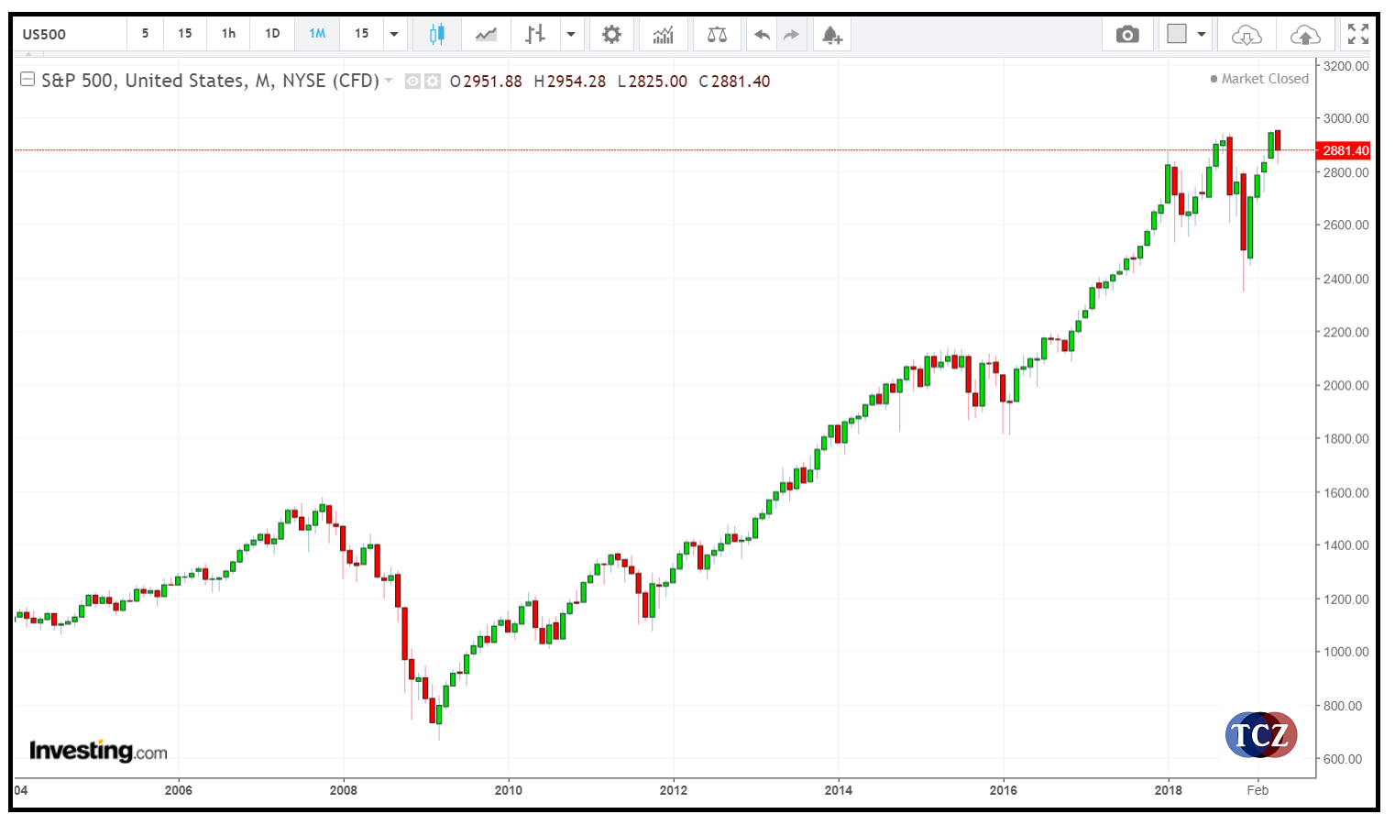Image resolution: width=1395 pixels, height=825 pixels.
Task: Open the extra timeframes dropdown arrow
Action: coord(394,34)
